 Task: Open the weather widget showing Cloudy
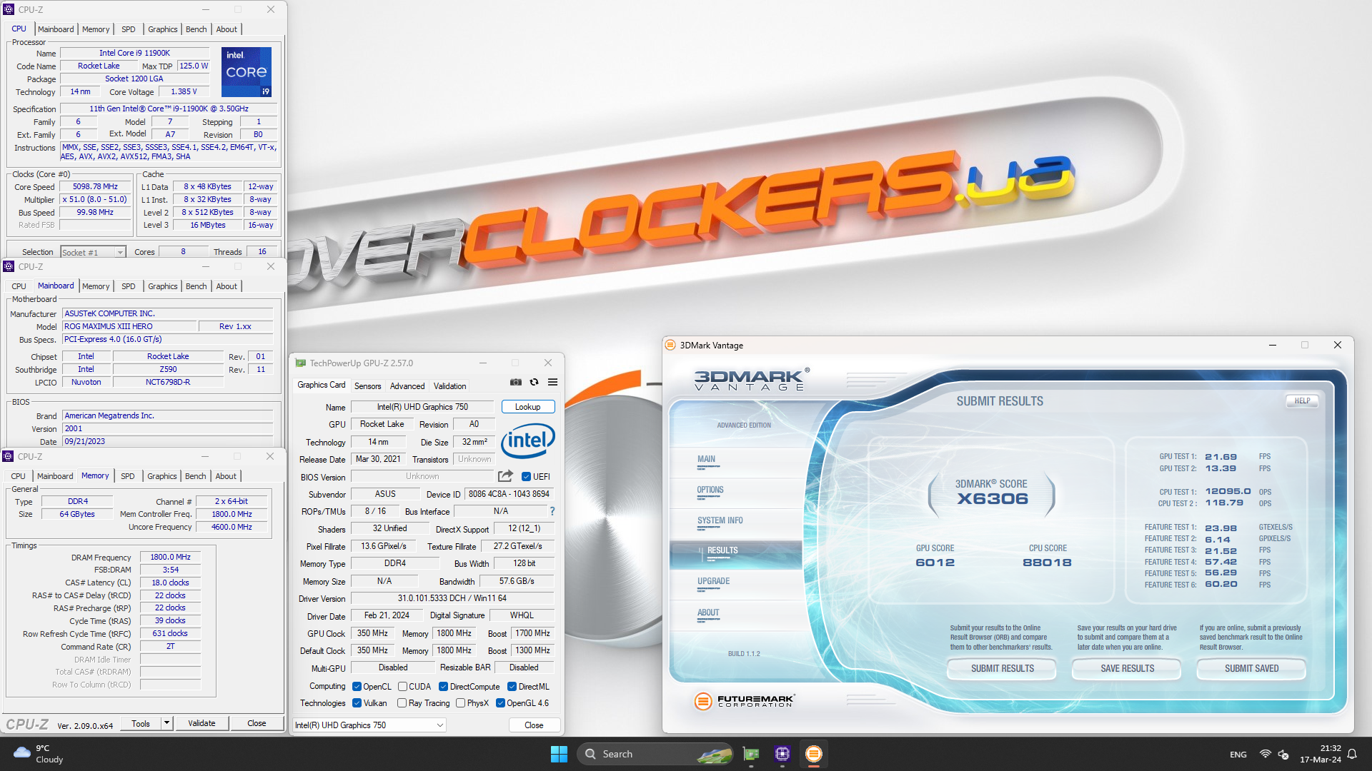click(39, 754)
